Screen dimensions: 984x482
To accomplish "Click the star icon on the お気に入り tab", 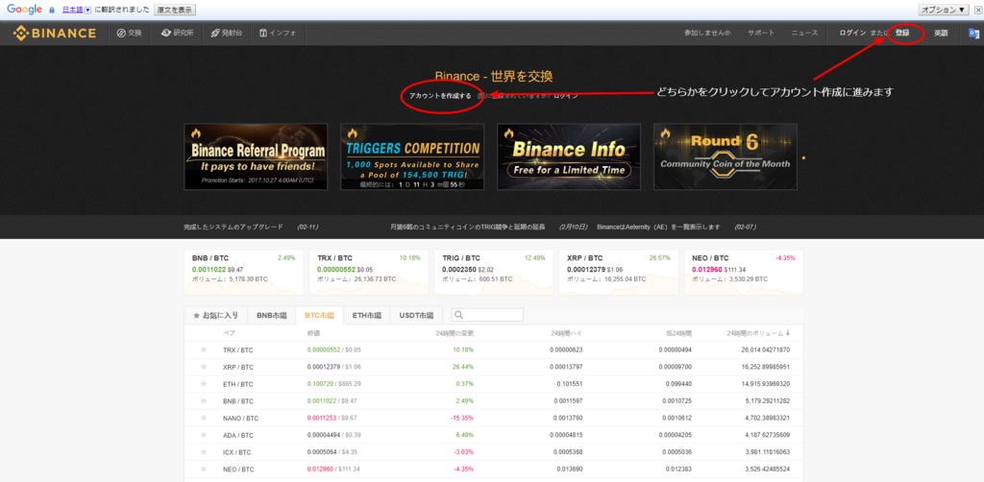I will tap(198, 315).
